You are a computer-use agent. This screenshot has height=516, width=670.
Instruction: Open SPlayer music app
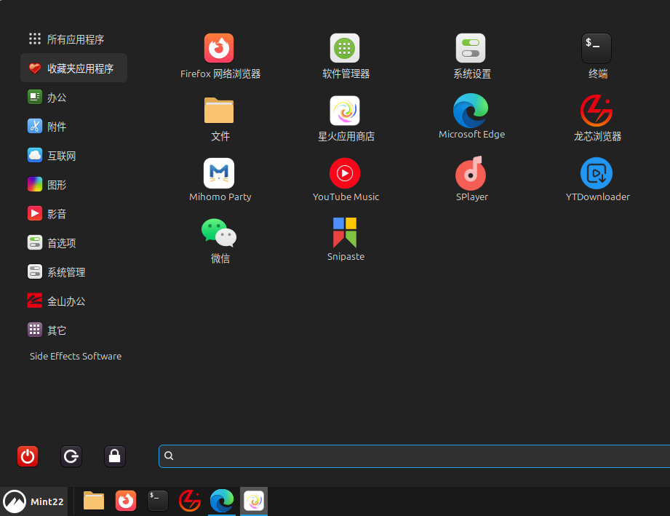(x=471, y=179)
